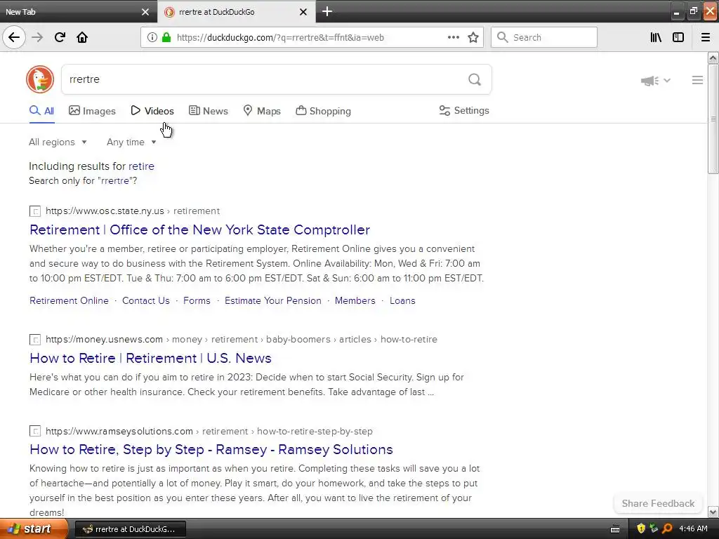Open the Firefox Library icon
Viewport: 719px width, 539px height.
(x=656, y=37)
